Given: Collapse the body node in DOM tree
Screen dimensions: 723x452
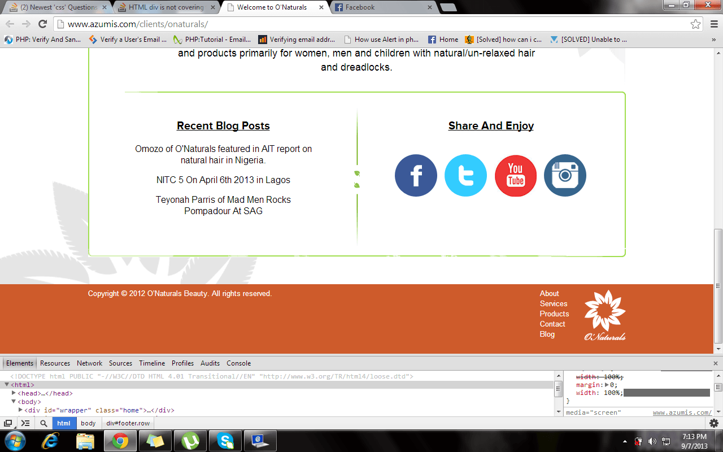Looking at the screenshot, I should coord(14,402).
